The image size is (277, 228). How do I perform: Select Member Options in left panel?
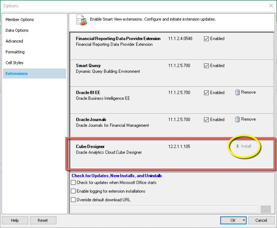[x=20, y=19]
